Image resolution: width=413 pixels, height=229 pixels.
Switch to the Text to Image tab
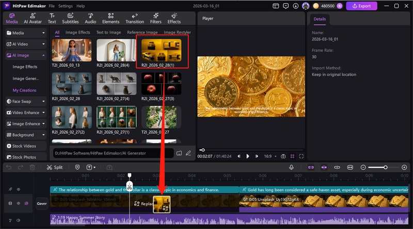tap(108, 32)
